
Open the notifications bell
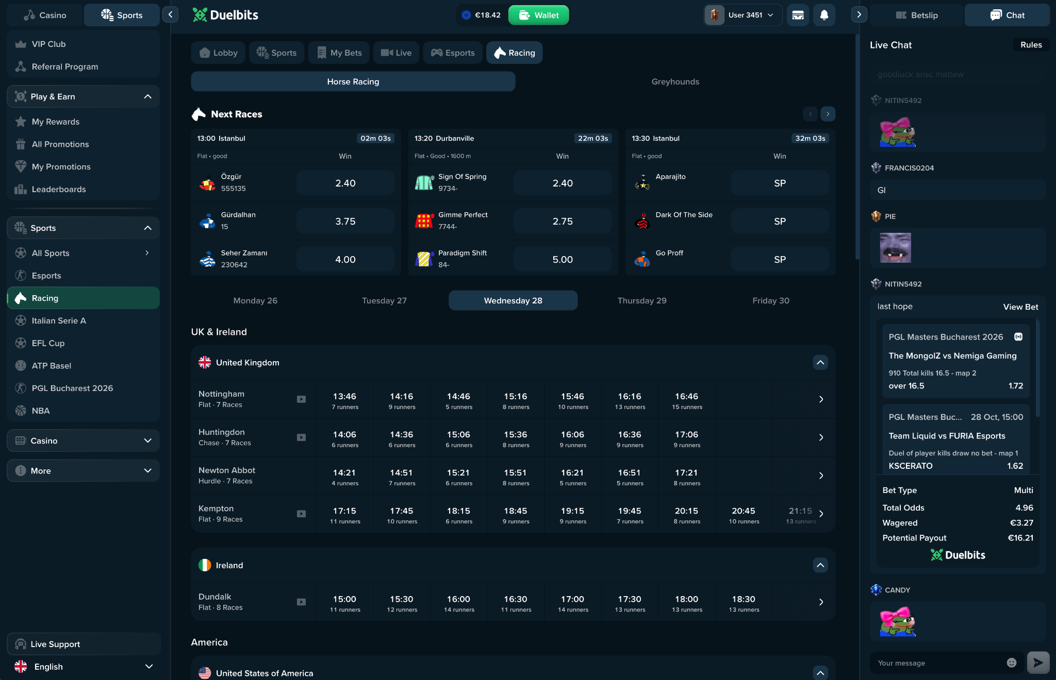(x=824, y=15)
